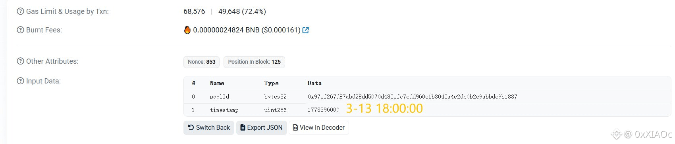Click the Name column header
Screen dimensions: 675x144
coord(217,83)
